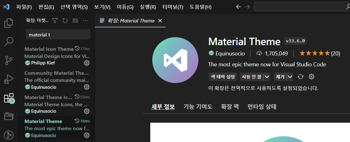
Task: Open gear settings for Material Icon Theme
Action: coord(86,63)
